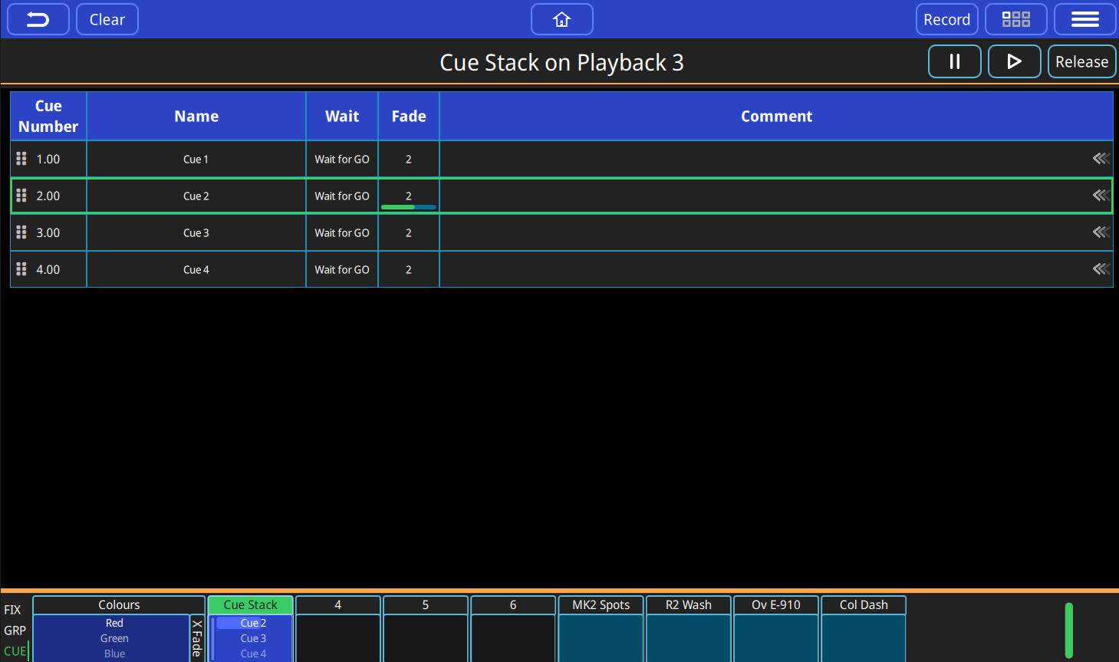This screenshot has height=662, width=1119.
Task: Switch to FIX mode
Action: (13, 610)
